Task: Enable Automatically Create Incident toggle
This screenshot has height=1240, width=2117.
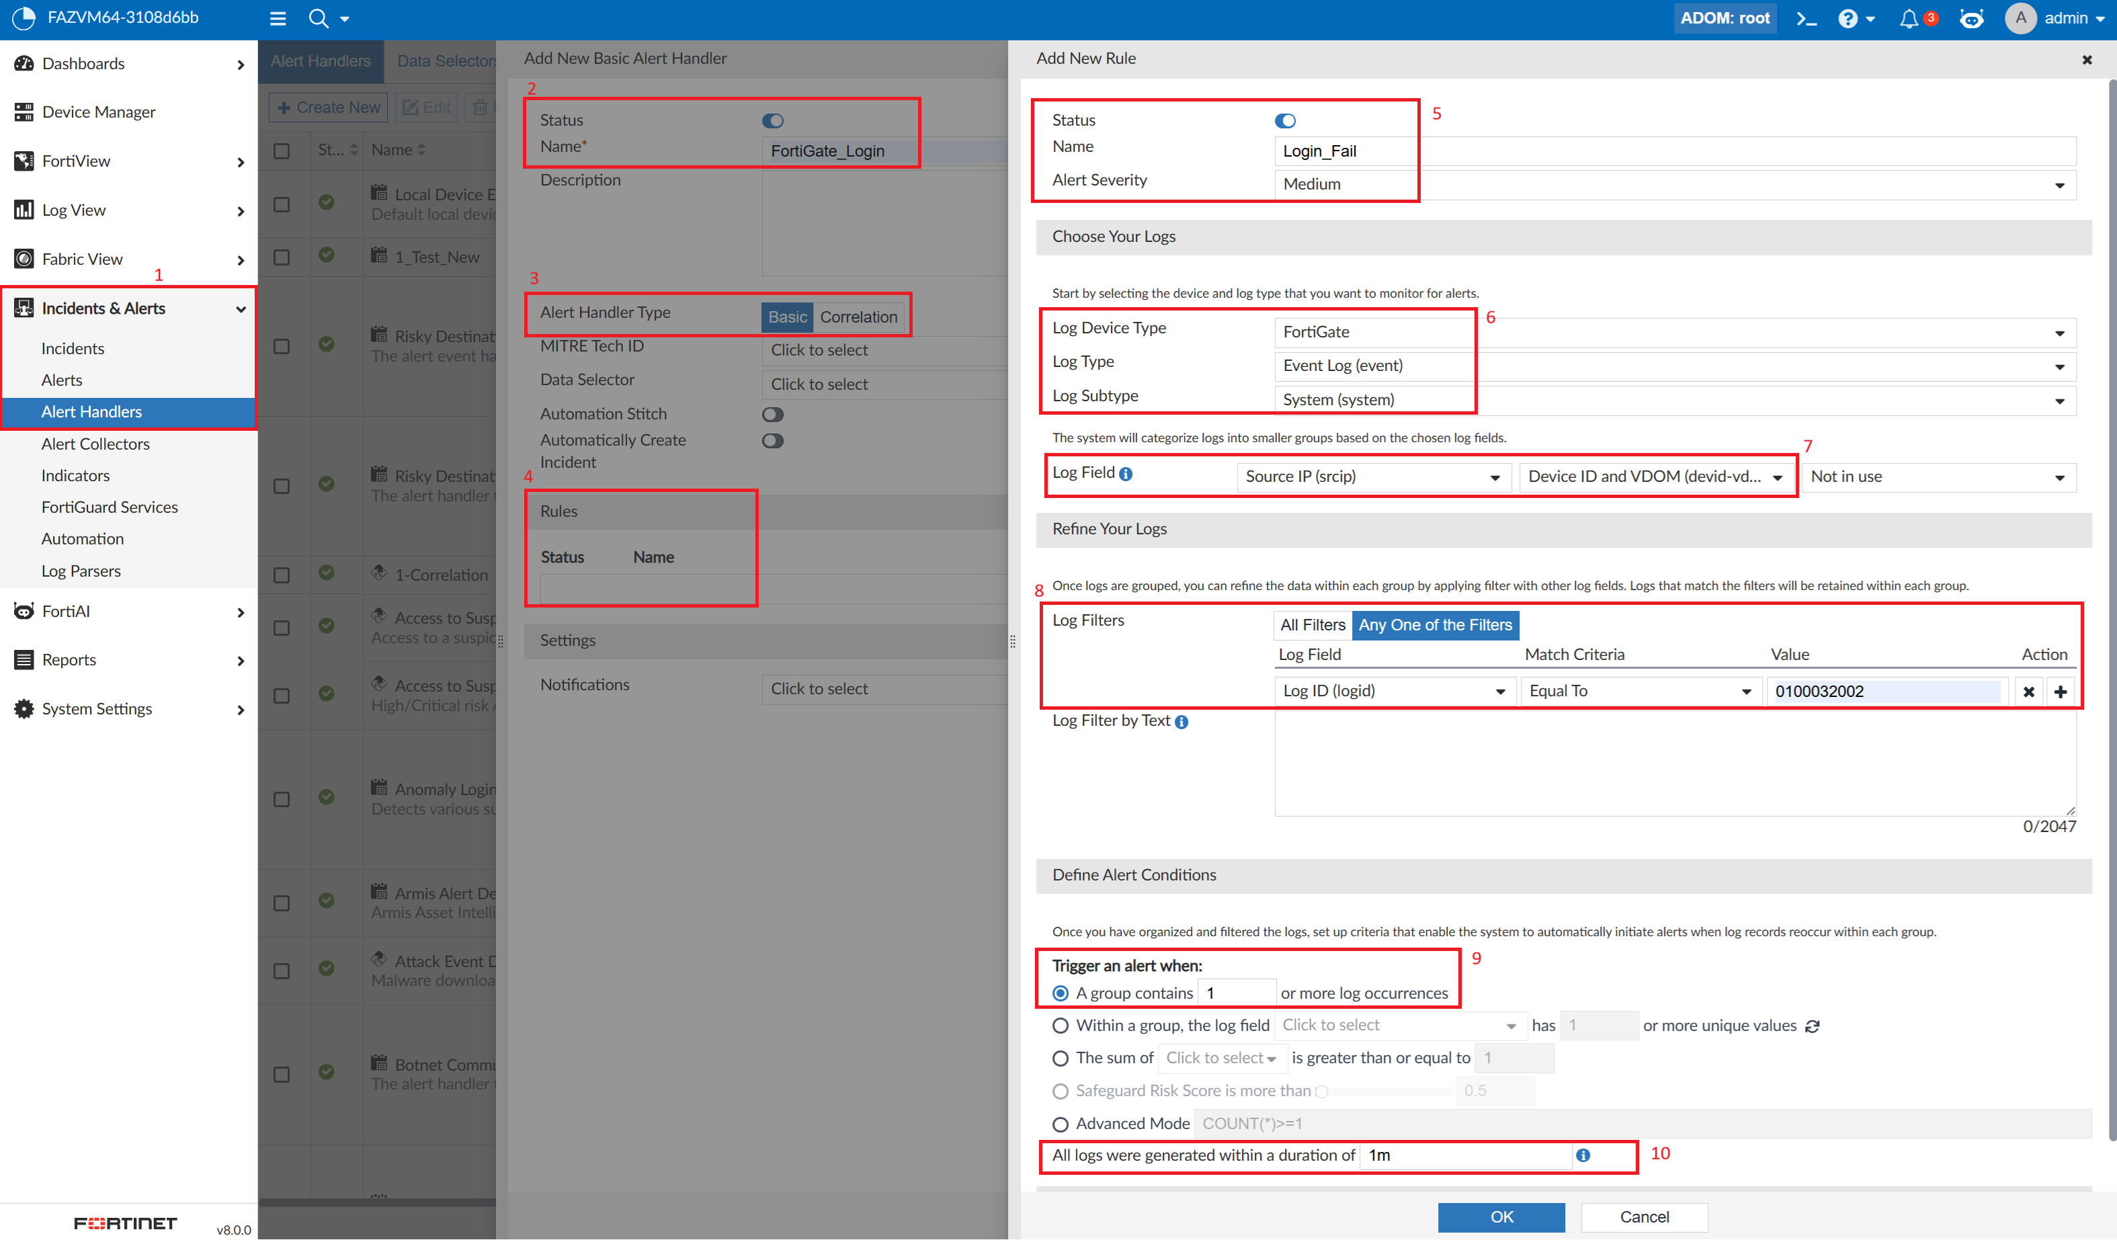Action: (x=773, y=441)
